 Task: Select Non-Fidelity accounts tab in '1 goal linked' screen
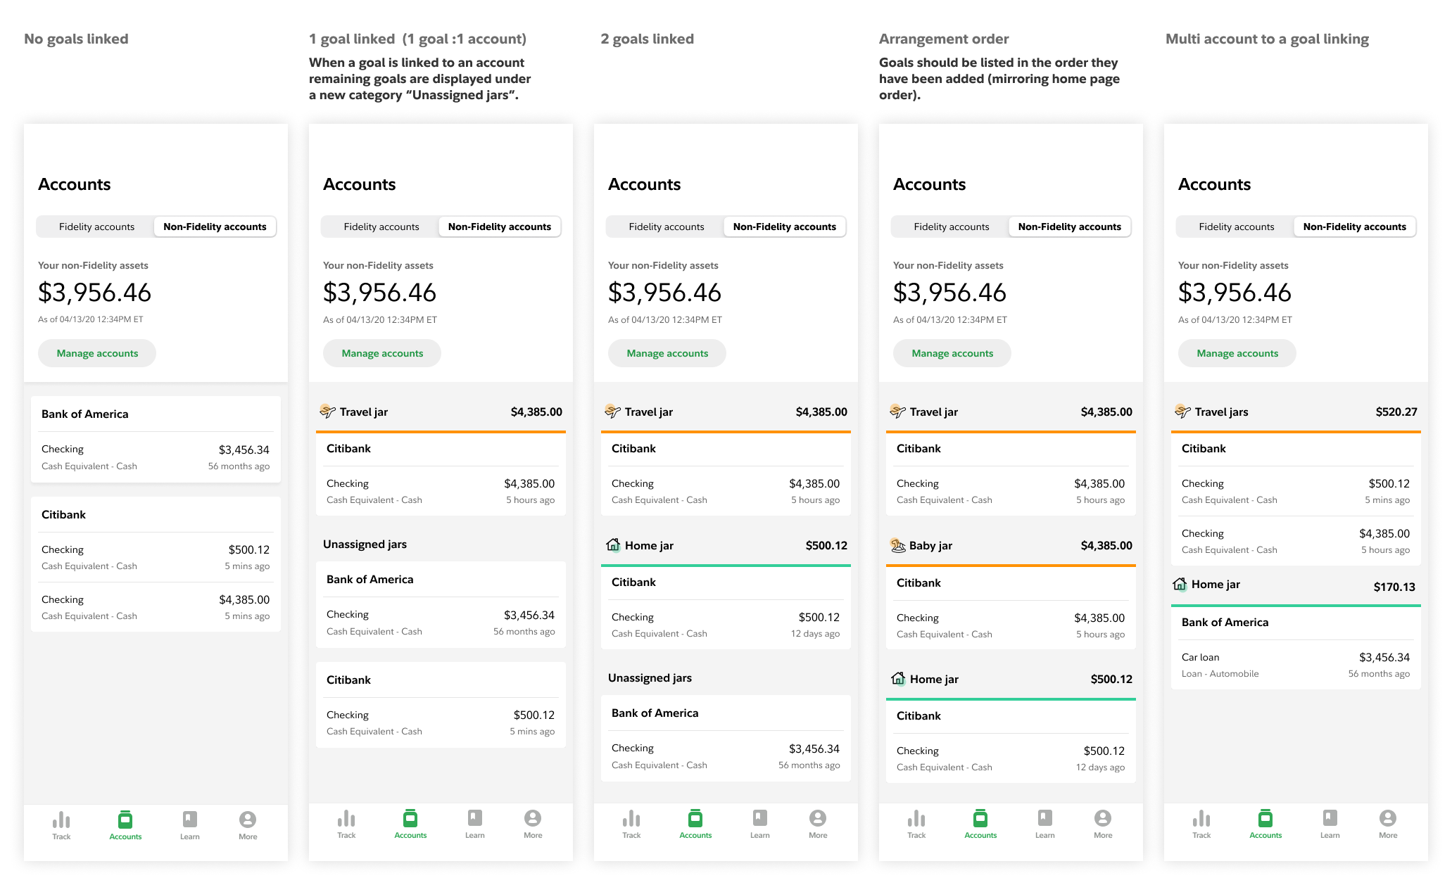click(499, 227)
